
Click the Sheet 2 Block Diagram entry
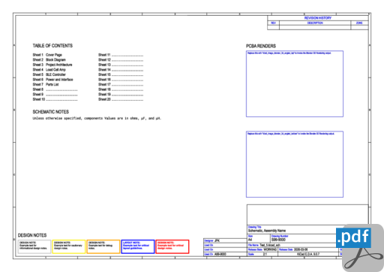click(49, 60)
